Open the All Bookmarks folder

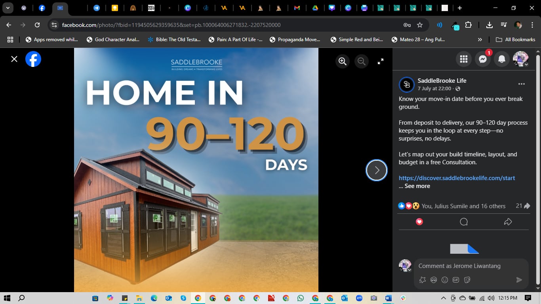[516, 40]
